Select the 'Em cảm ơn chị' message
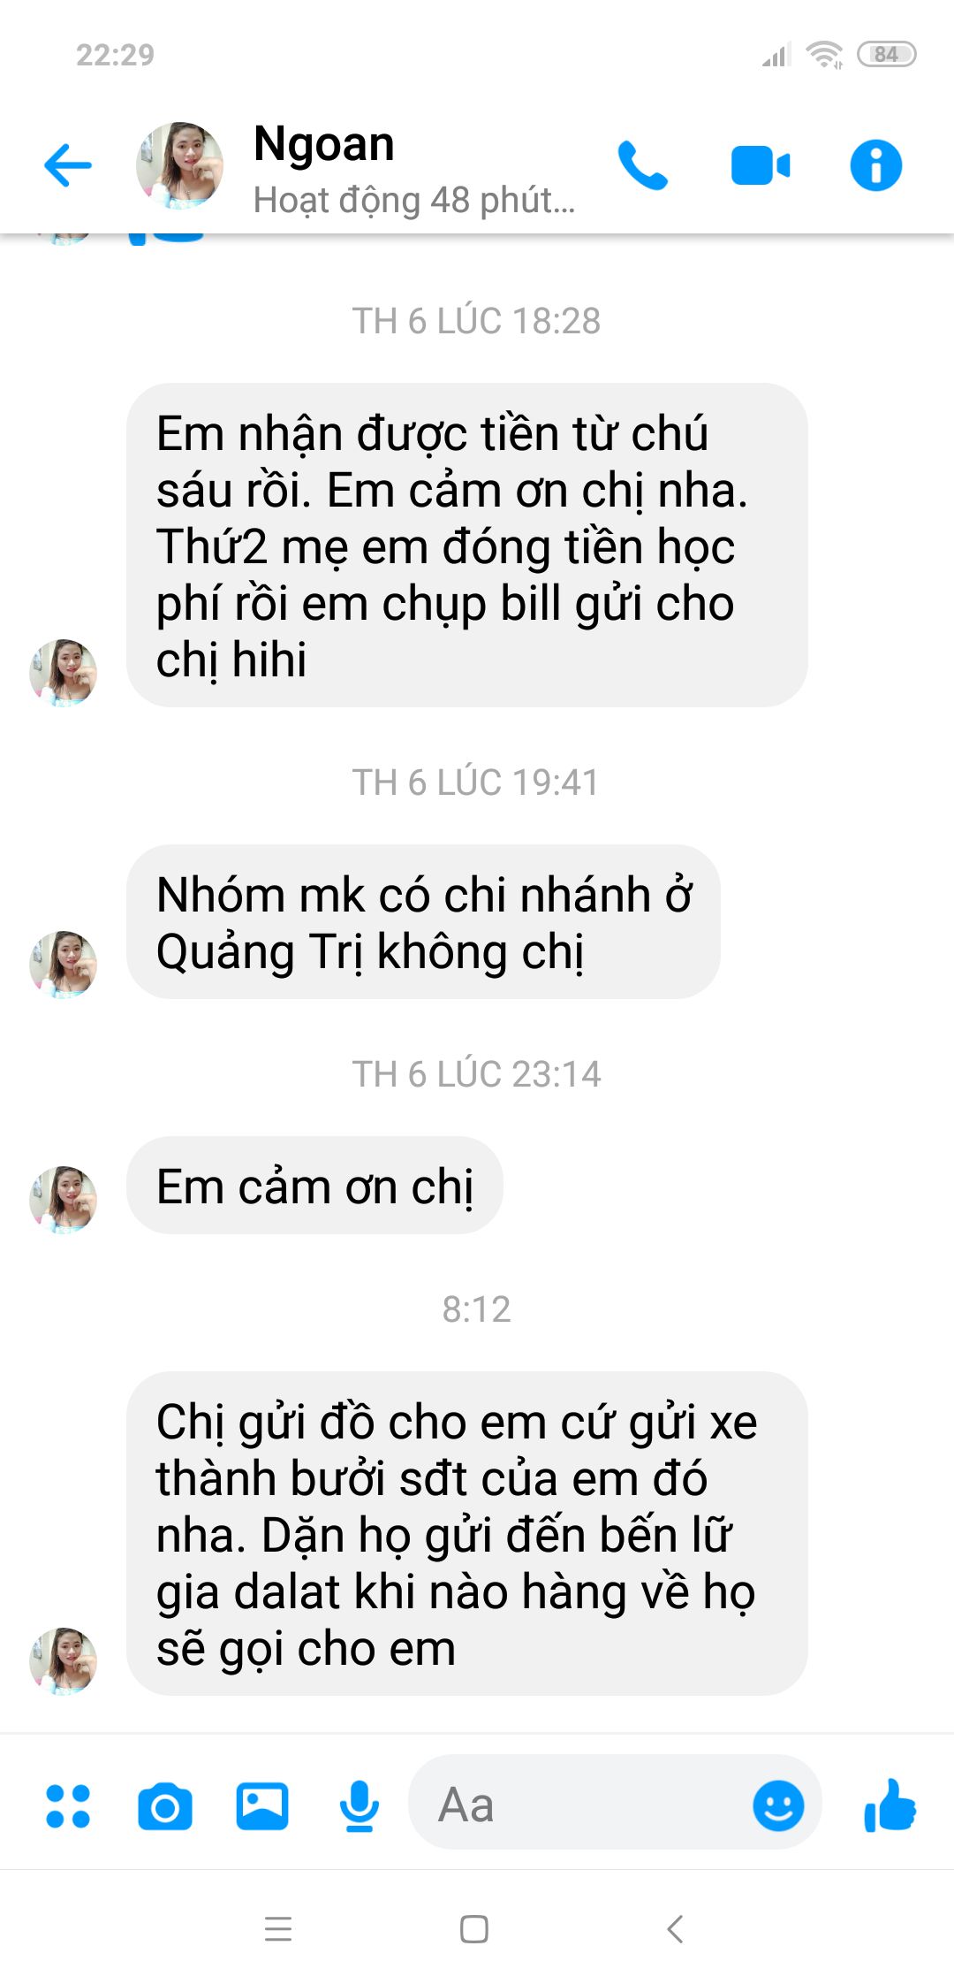 tap(315, 1186)
